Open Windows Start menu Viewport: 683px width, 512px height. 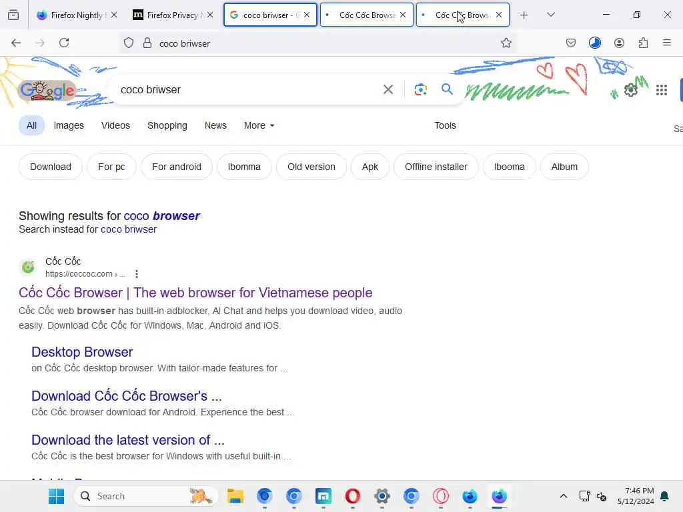pos(56,496)
